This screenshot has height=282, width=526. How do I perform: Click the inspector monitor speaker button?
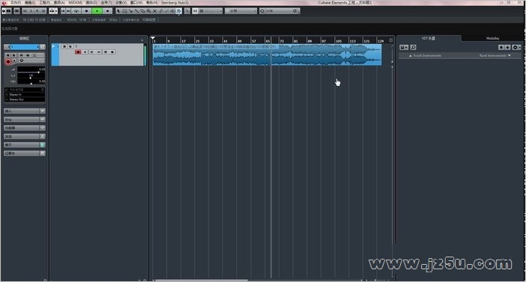pos(14,61)
